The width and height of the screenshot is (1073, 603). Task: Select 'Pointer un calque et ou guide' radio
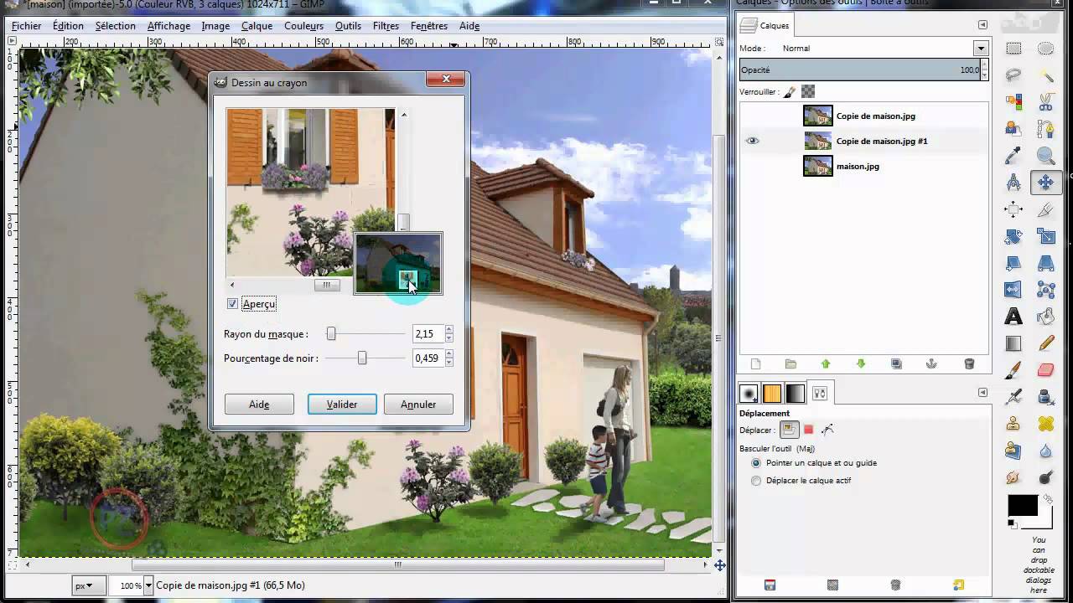756,462
